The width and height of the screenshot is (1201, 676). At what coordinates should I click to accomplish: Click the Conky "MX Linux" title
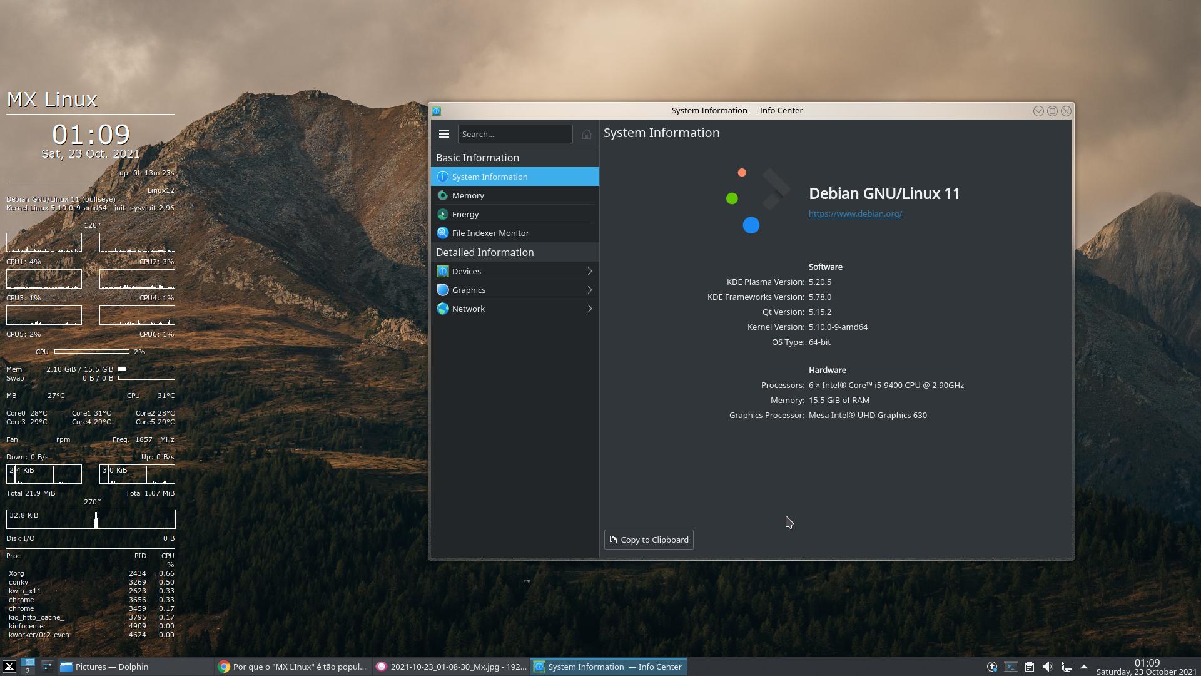(x=52, y=99)
